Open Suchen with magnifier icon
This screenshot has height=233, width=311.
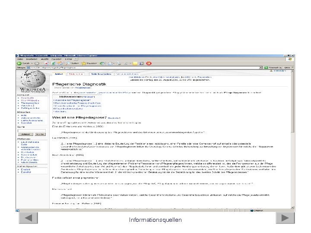point(73,63)
